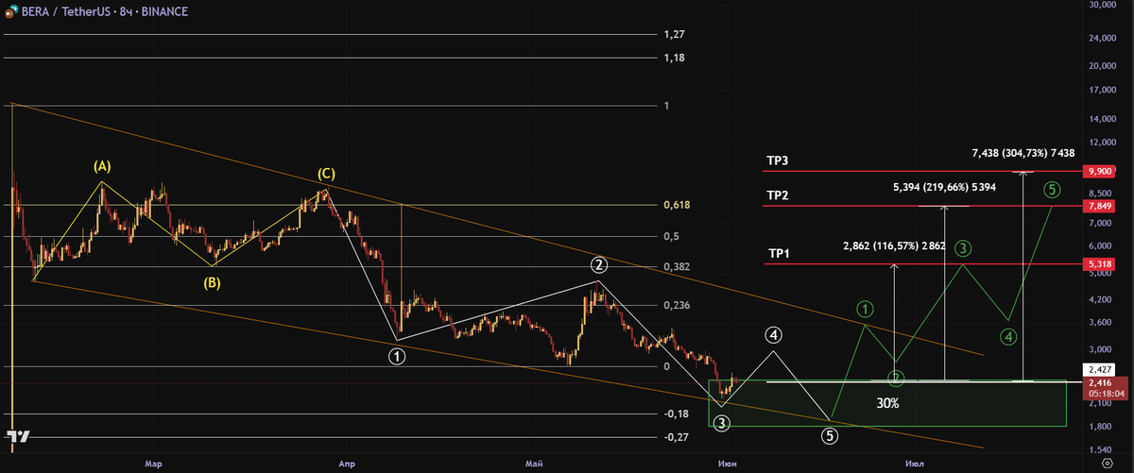Select the 0,618 Fibonacci level label
The image size is (1134, 473).
[677, 205]
